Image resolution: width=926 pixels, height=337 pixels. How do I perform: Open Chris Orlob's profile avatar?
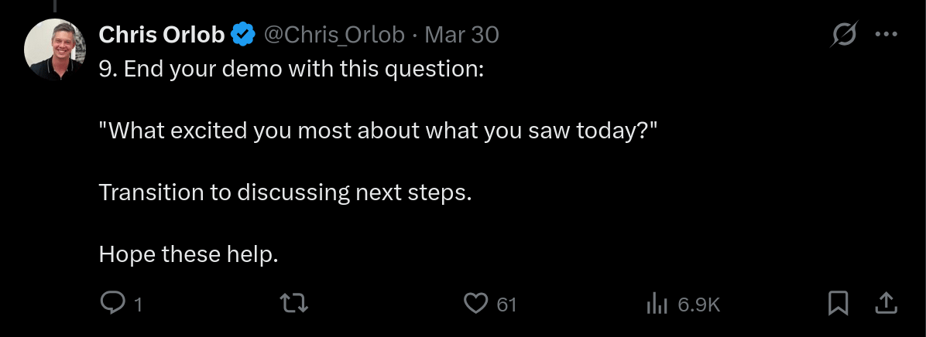[x=53, y=49]
